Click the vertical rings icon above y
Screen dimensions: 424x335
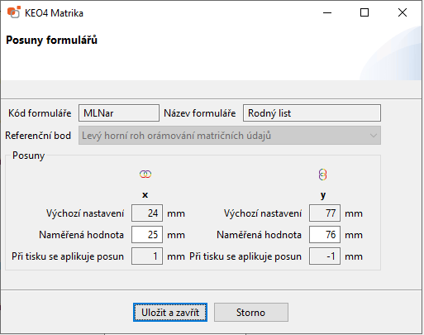(x=322, y=175)
